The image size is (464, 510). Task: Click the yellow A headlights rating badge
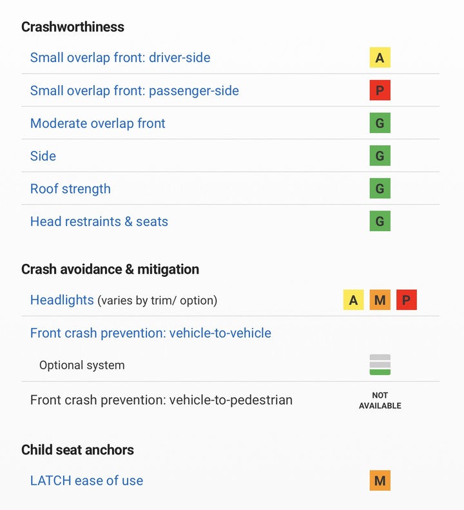(x=354, y=300)
